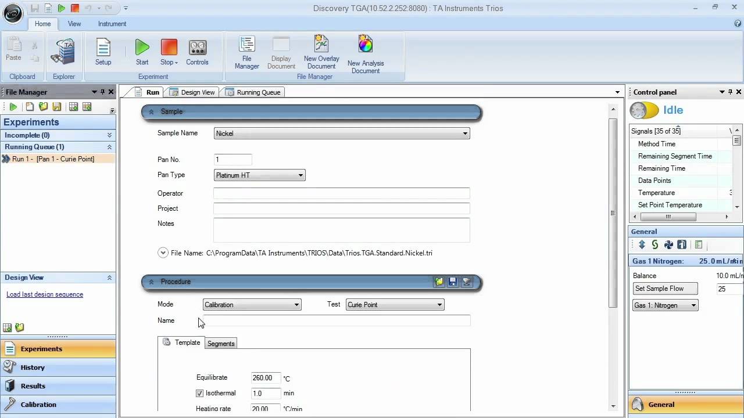Viewport: 744px width, 418px height.
Task: Click the Load last design sequence link
Action: (45, 294)
